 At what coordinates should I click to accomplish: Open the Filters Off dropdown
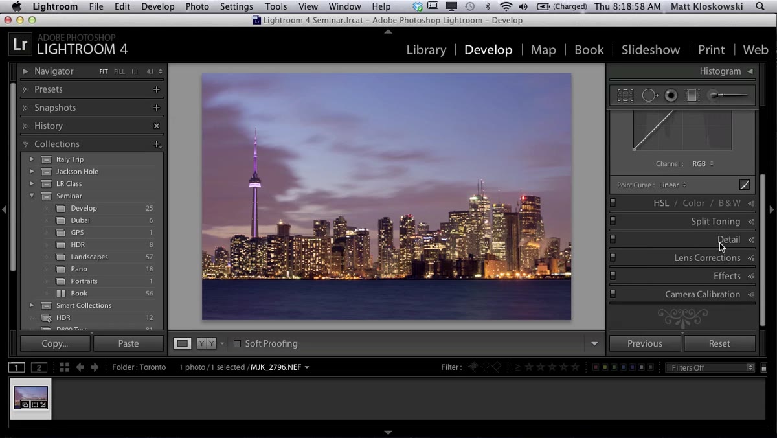click(711, 367)
